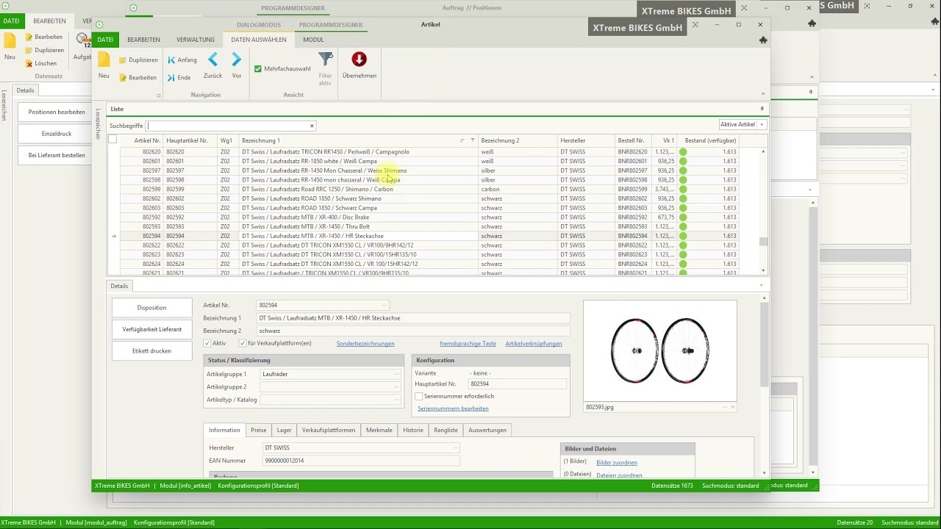Remove the 802593.jpg image with red X
This screenshot has height=529, width=941.
point(732,407)
